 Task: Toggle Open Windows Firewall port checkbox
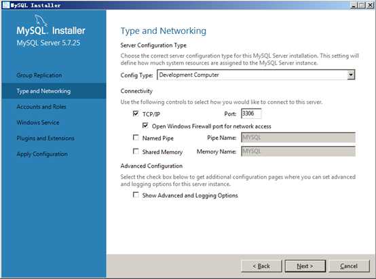pyautogui.click(x=145, y=126)
